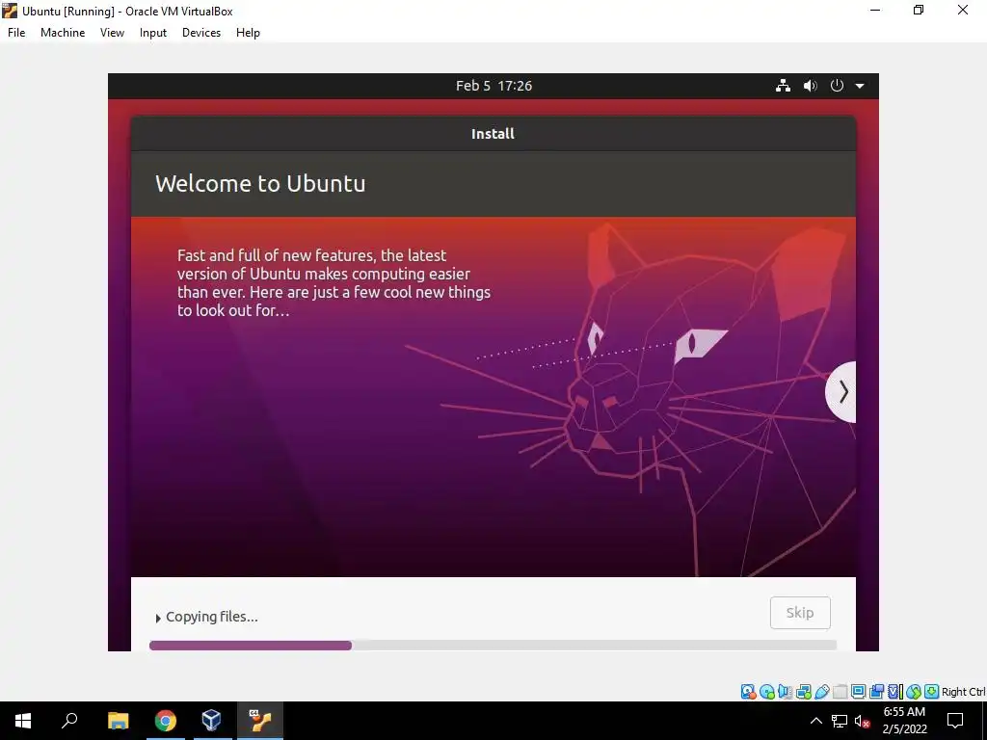Open Windows taskbar search
The image size is (987, 740).
click(69, 721)
